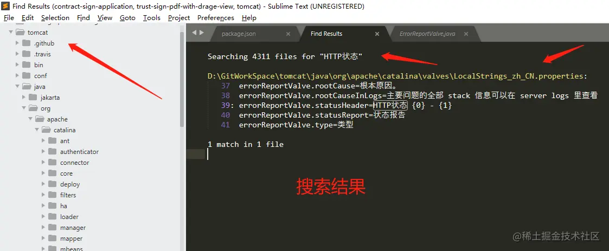Select the connector folder label

pyautogui.click(x=75, y=163)
